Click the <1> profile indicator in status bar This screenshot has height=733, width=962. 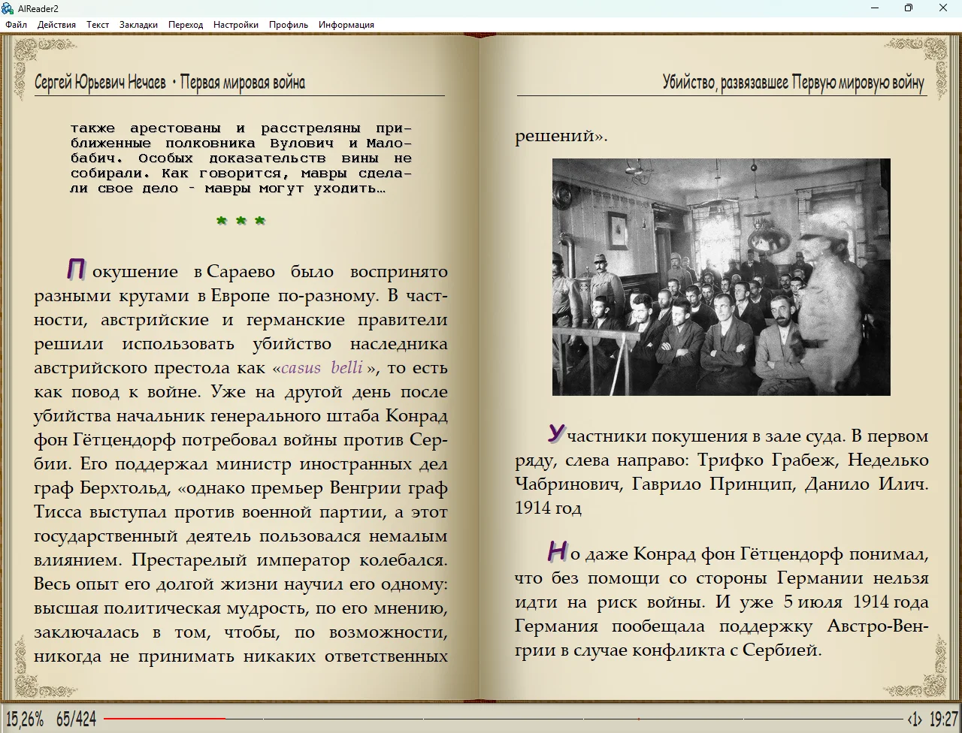pyautogui.click(x=914, y=719)
